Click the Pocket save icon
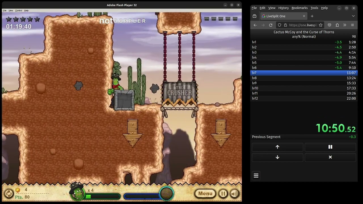 click(329, 25)
